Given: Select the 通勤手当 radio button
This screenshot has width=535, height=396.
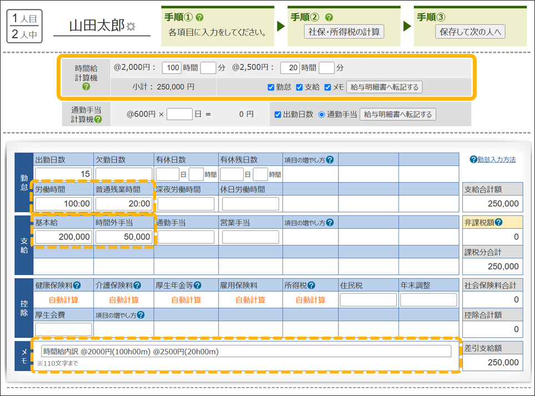Looking at the screenshot, I should point(321,115).
